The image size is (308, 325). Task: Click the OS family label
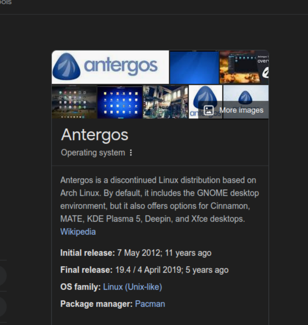click(x=81, y=287)
